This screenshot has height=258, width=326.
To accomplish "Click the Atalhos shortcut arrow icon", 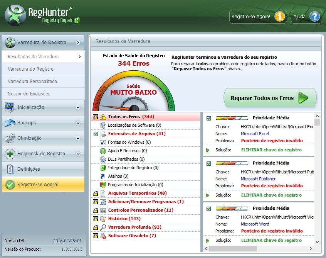I will click(103, 177).
